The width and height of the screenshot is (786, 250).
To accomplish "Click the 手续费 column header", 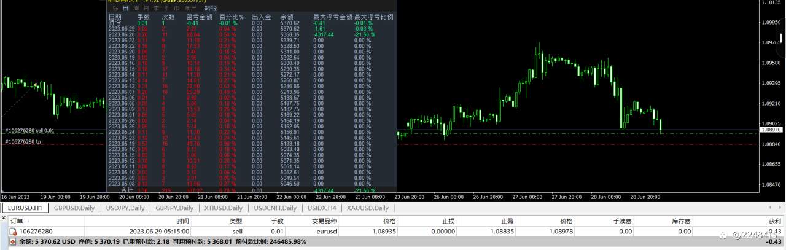I will click(x=622, y=221).
